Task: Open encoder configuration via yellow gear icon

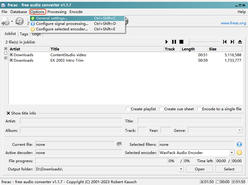Action: [x=239, y=153]
